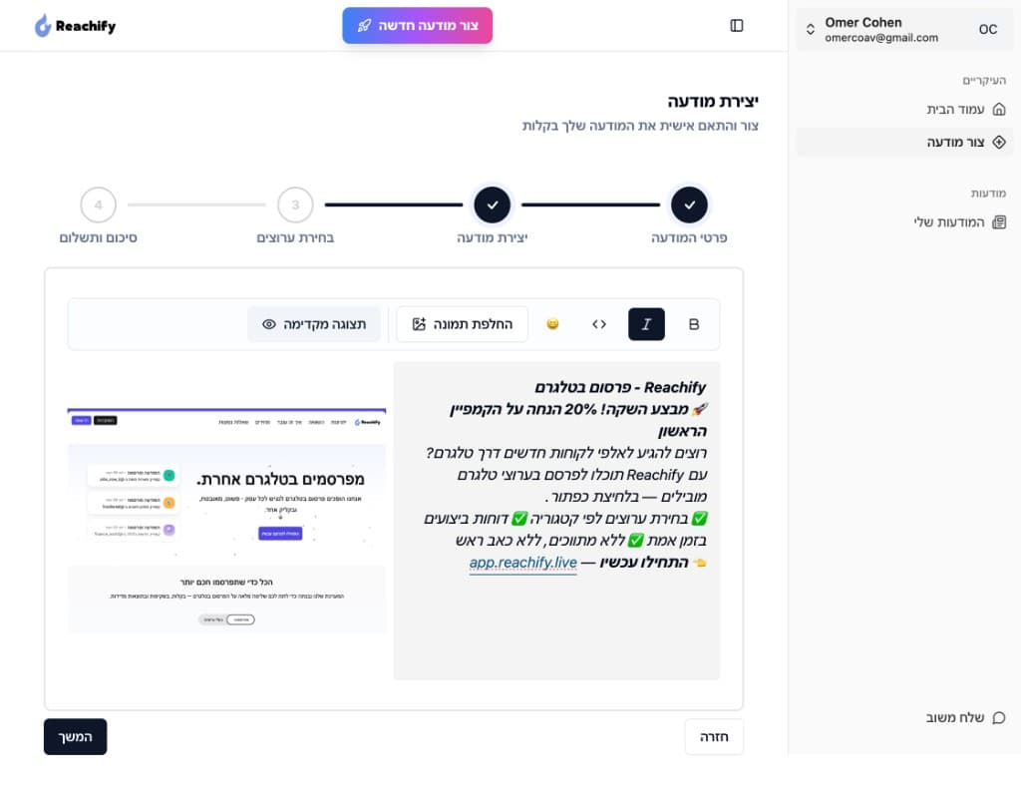Click the omercoav@gmail.com email text
This screenshot has height=806, width=1021.
881,38
